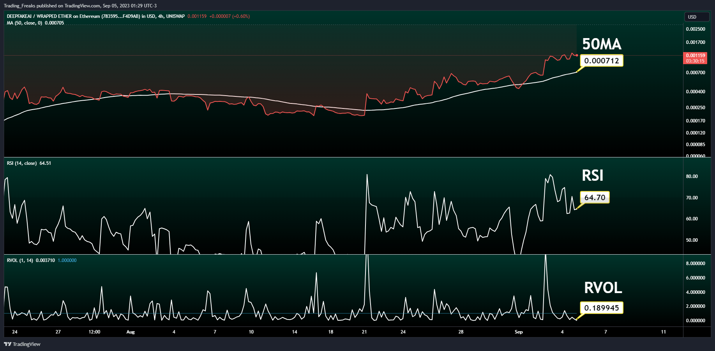The width and height of the screenshot is (715, 351).
Task: Select the RSI (14, close) indicator legend
Action: (x=29, y=163)
